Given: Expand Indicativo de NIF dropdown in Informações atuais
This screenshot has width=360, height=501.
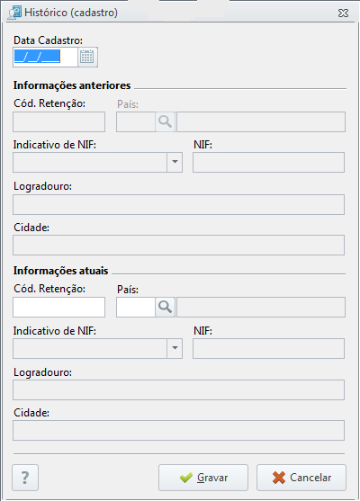Looking at the screenshot, I should [175, 348].
